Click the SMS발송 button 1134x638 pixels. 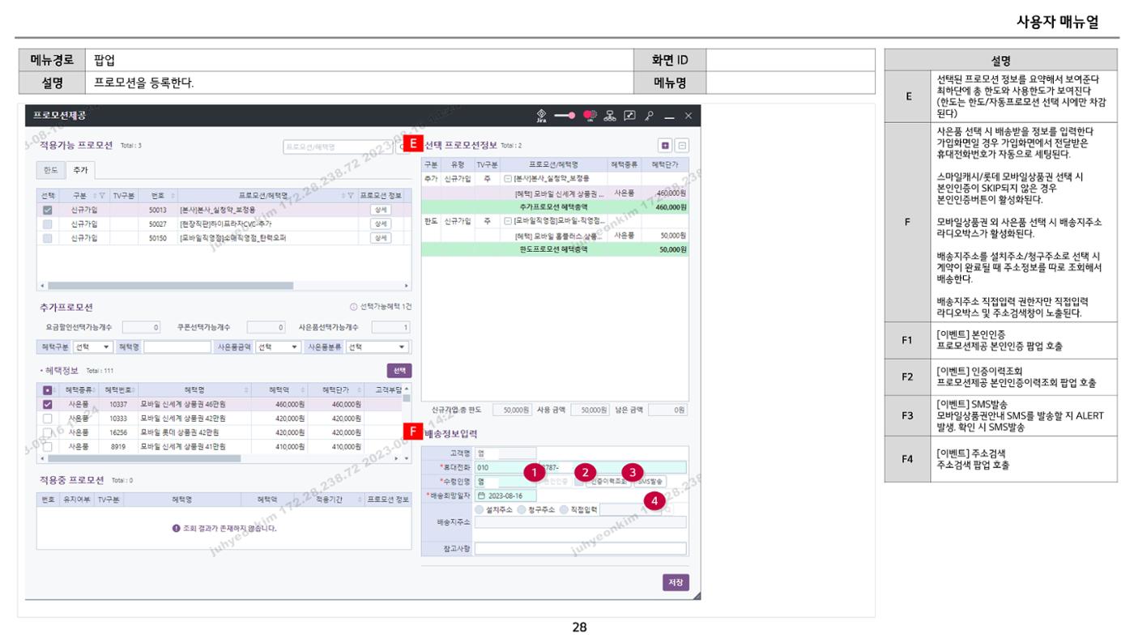[650, 481]
